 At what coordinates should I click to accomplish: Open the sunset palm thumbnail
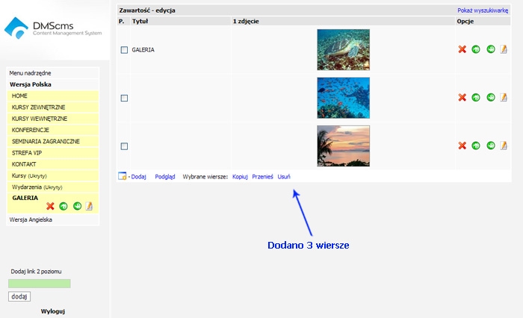[343, 146]
